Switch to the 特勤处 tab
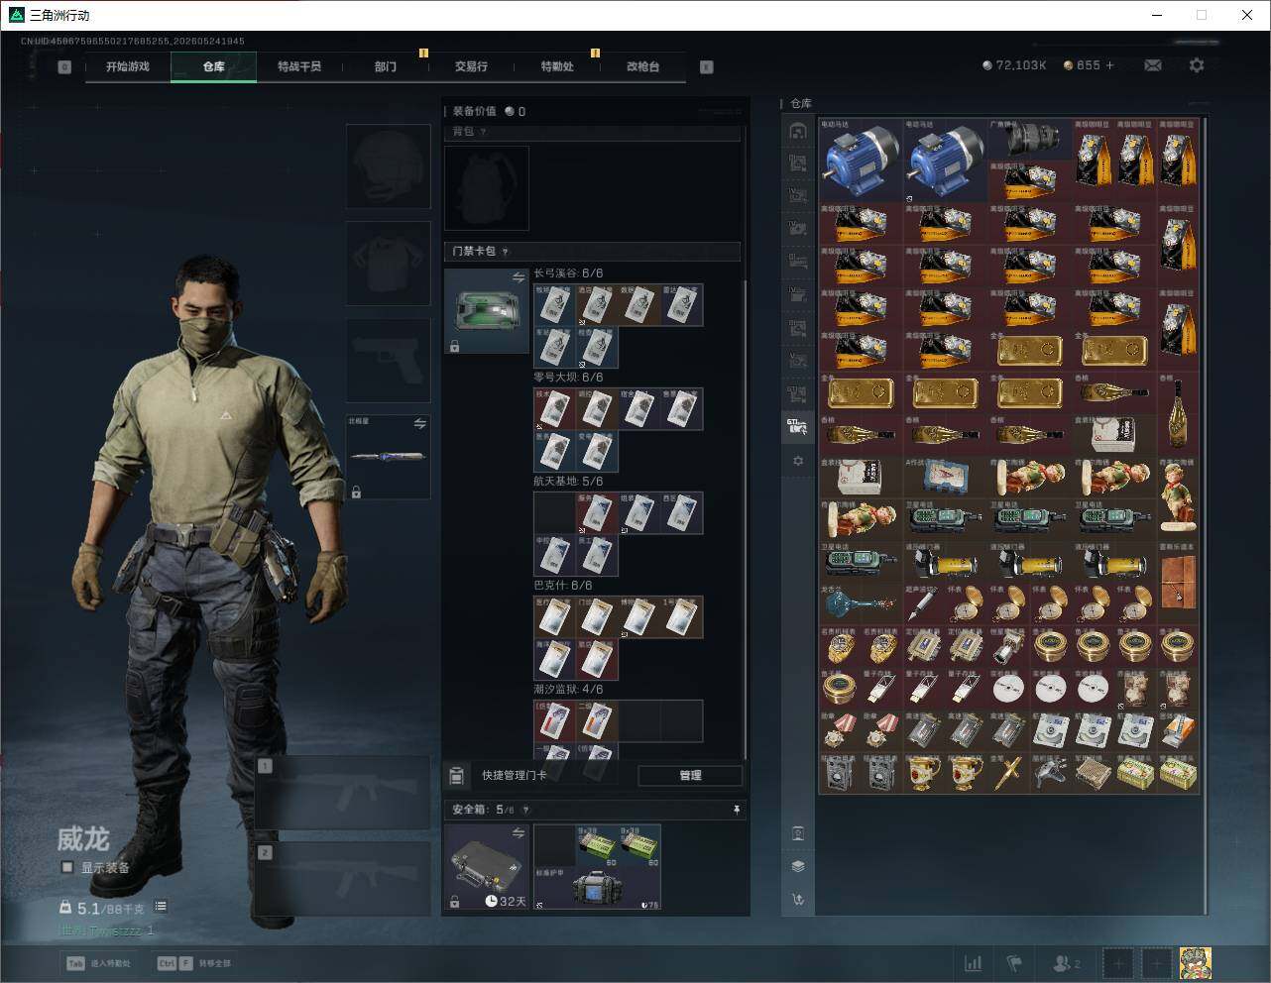This screenshot has width=1271, height=983. click(556, 66)
